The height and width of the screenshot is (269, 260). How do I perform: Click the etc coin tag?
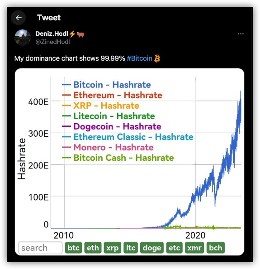(175, 248)
